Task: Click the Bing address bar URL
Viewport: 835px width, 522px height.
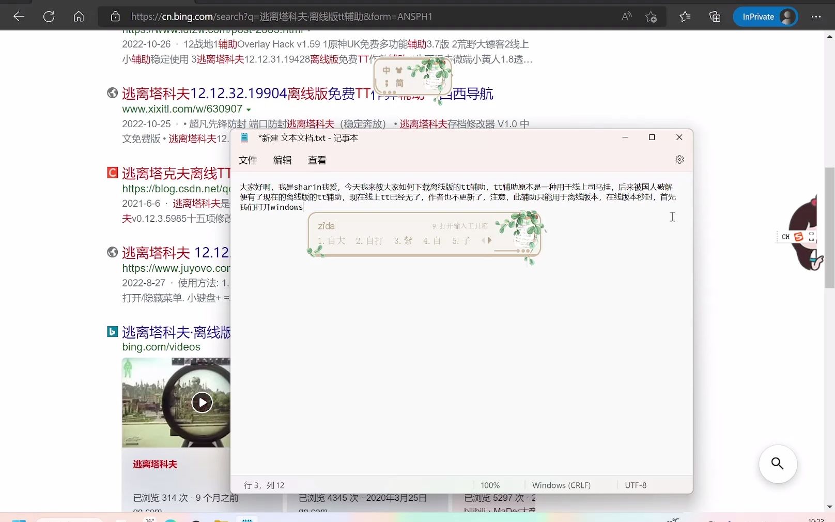Action: coord(282,17)
